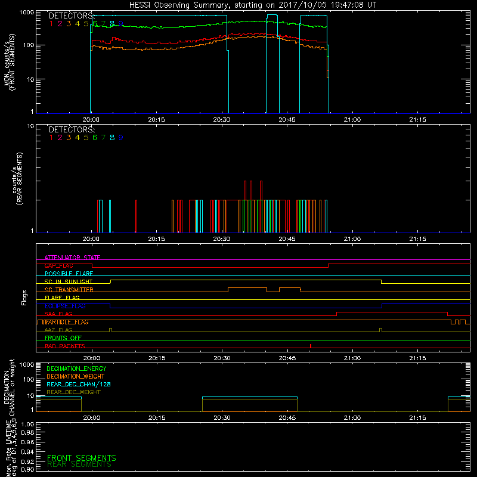Click the ATTENUATOR_STATE flag label
The width and height of the screenshot is (477, 477).
click(72, 258)
